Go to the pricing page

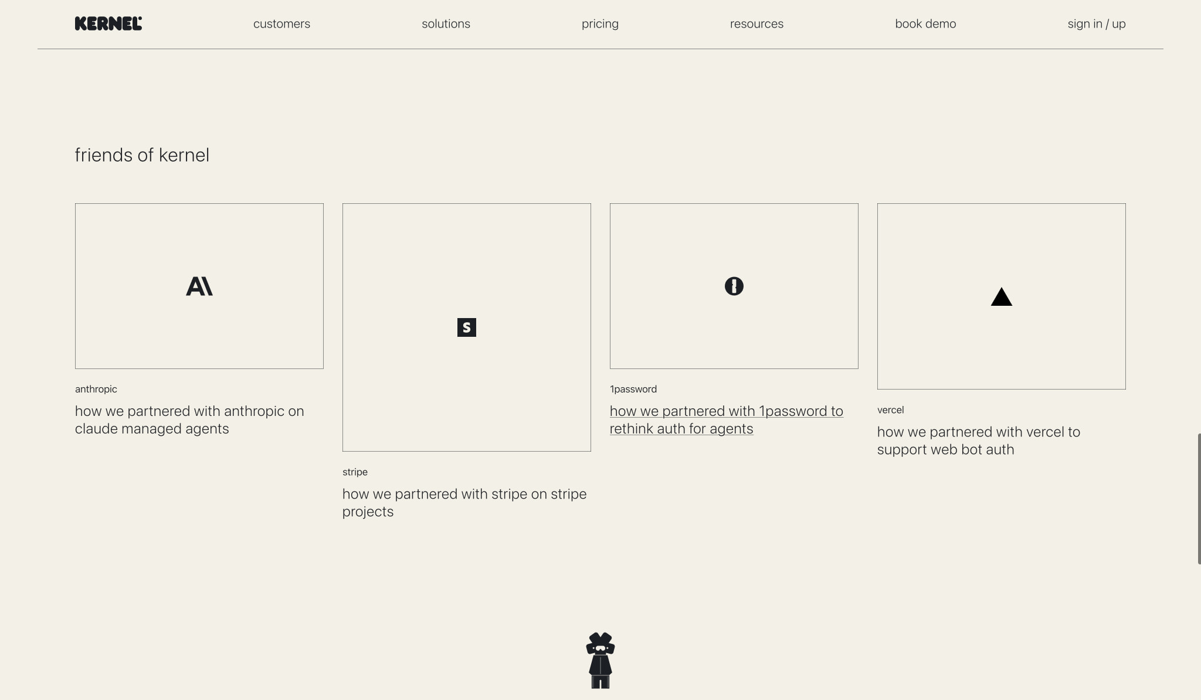(600, 24)
